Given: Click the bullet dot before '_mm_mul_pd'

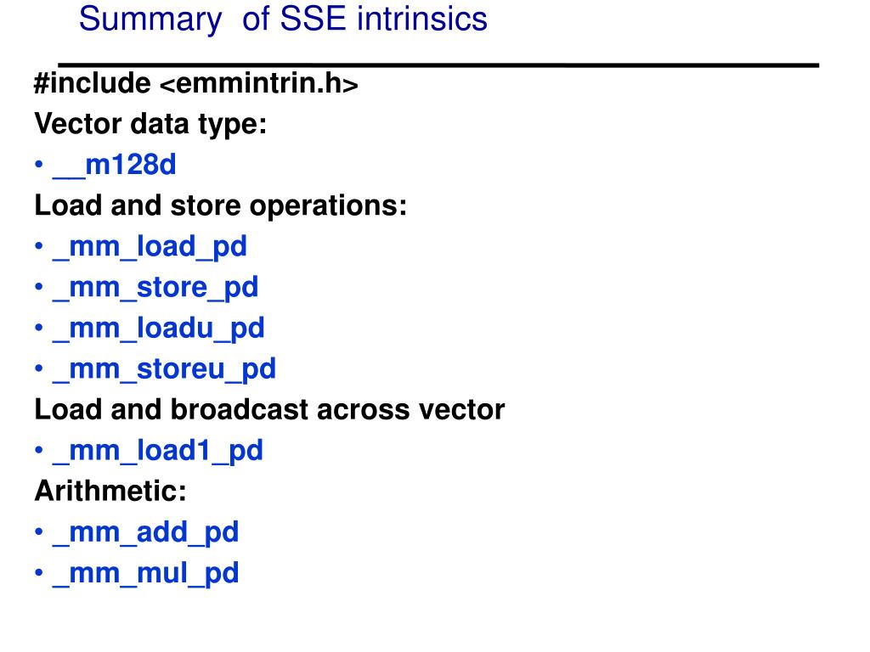Looking at the screenshot, I should tap(39, 572).
